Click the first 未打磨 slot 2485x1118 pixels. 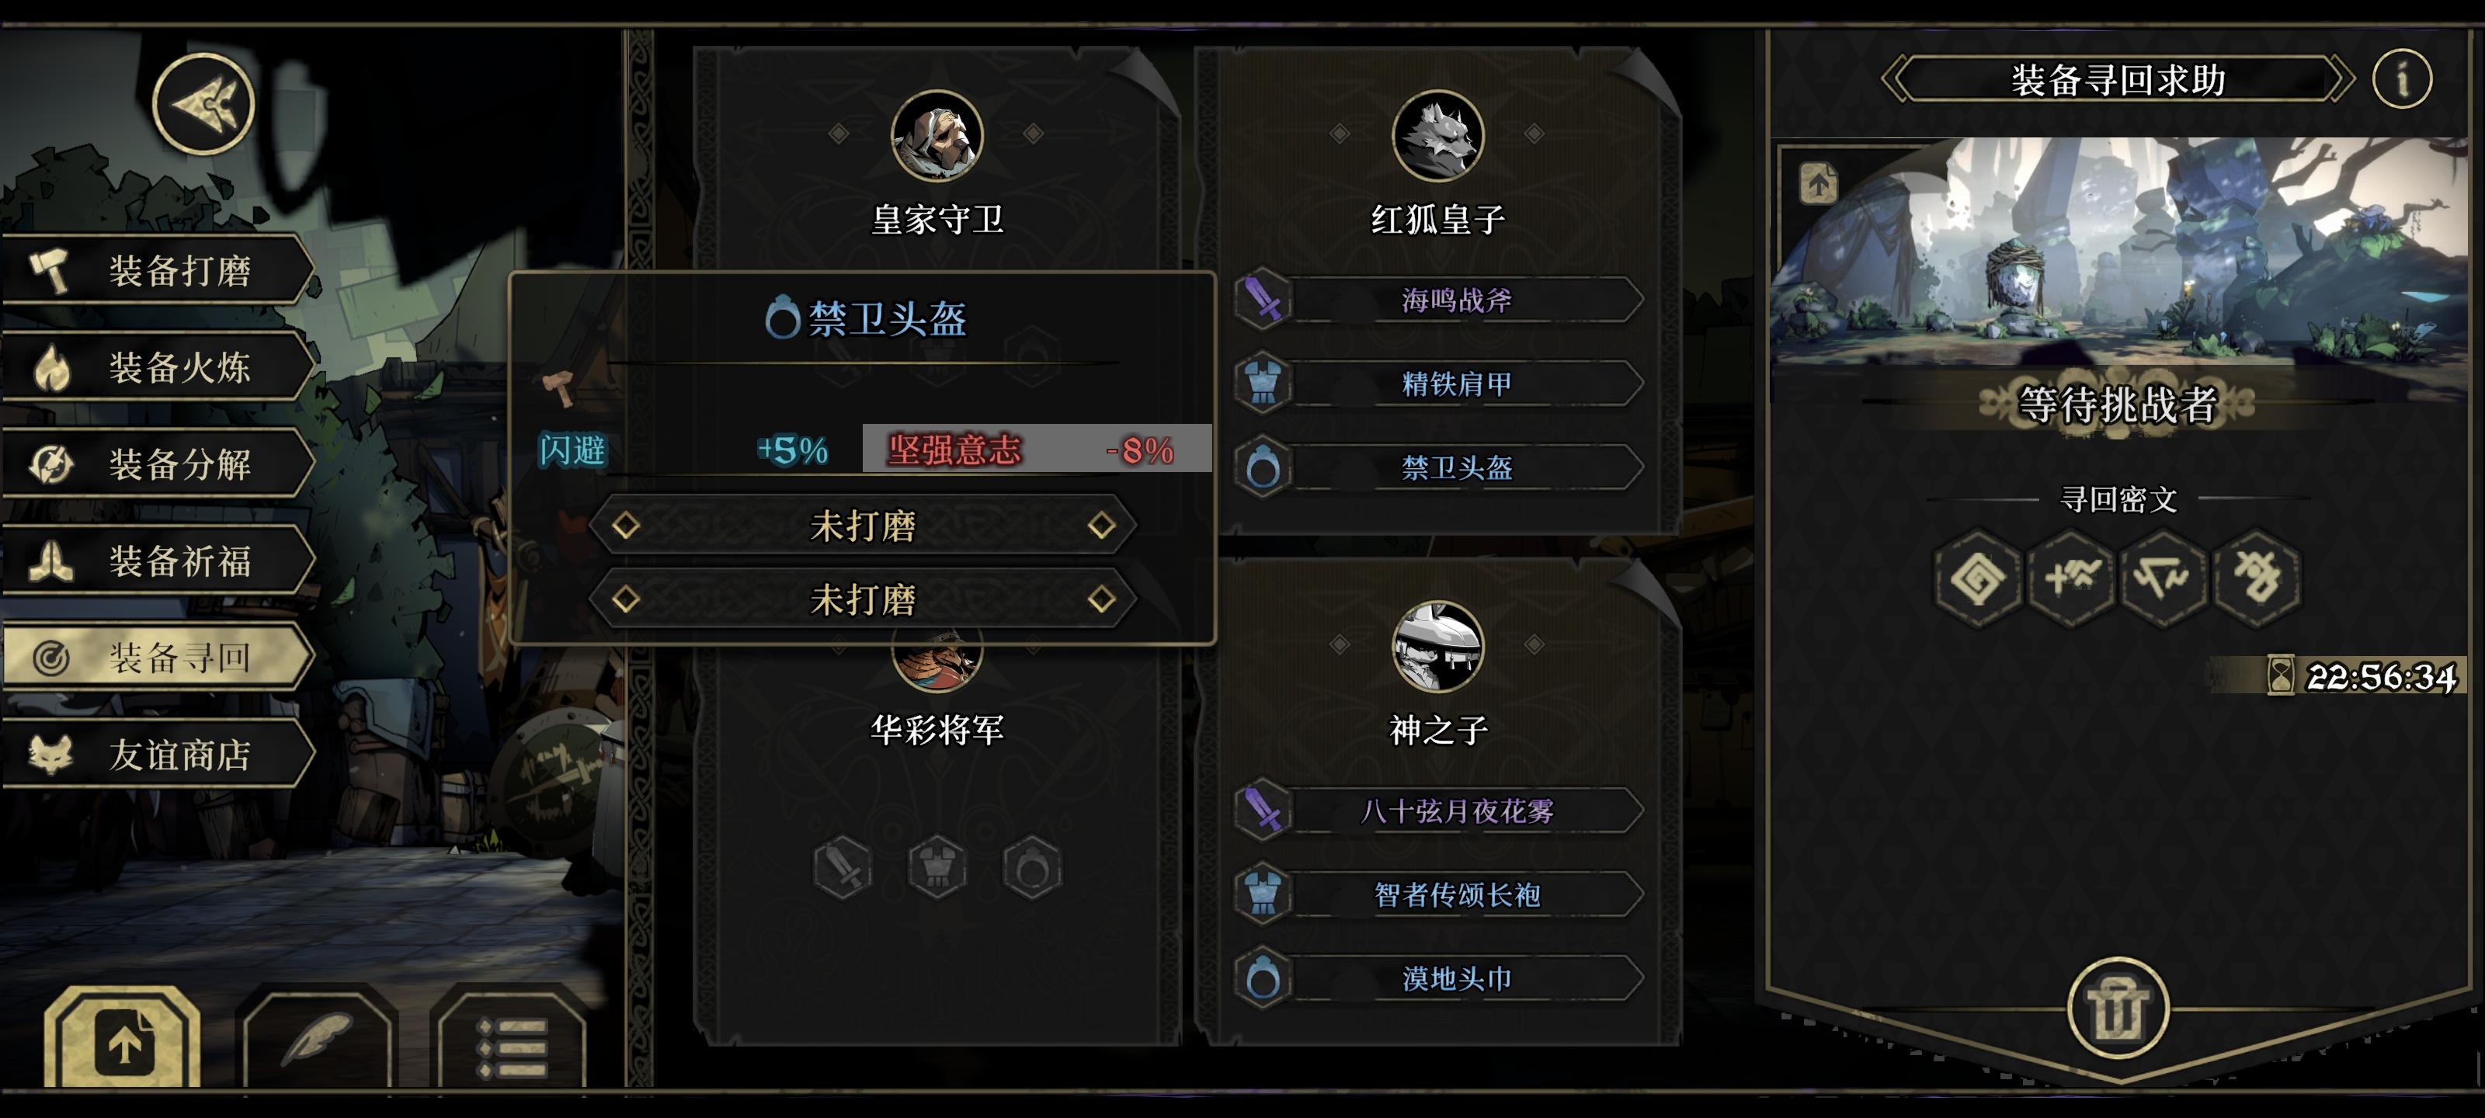[863, 526]
